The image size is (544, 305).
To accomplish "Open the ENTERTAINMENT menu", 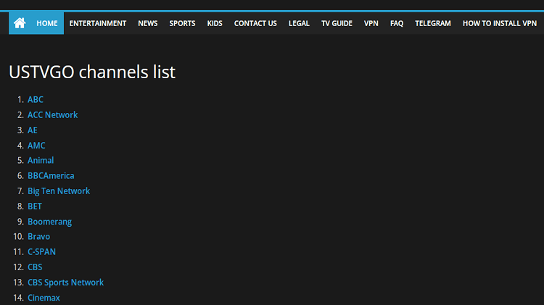I will (97, 23).
